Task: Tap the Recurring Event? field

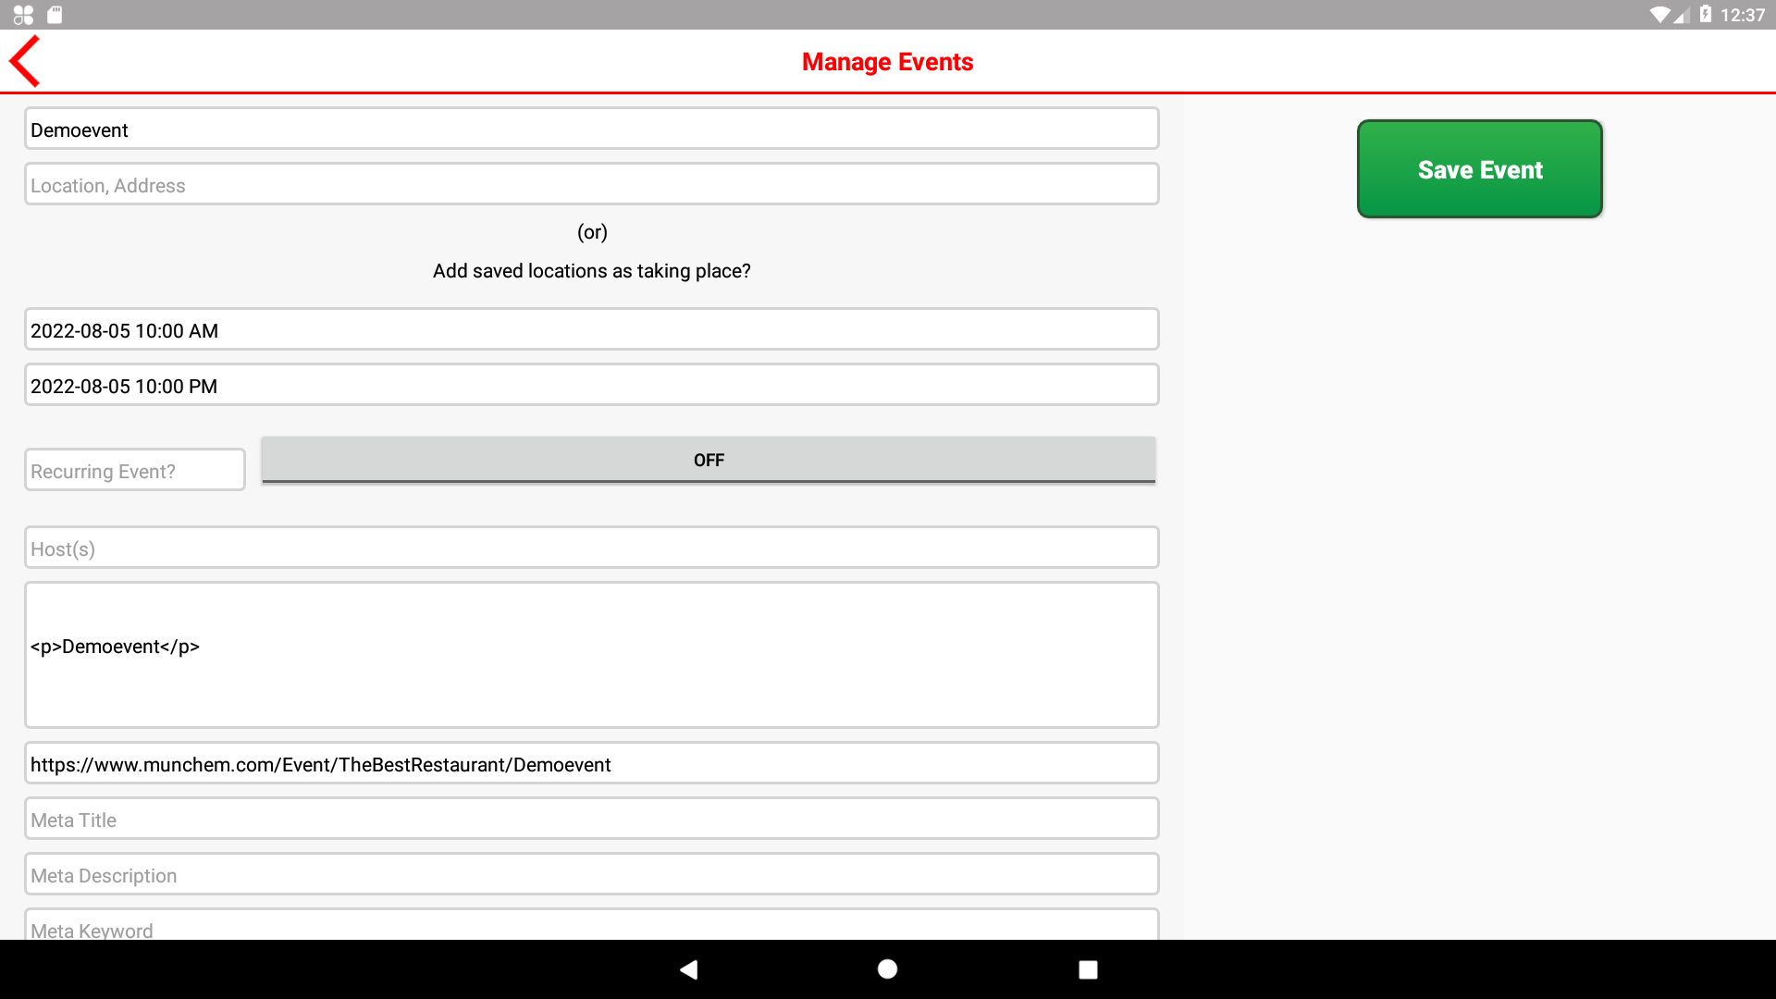Action: coord(135,471)
